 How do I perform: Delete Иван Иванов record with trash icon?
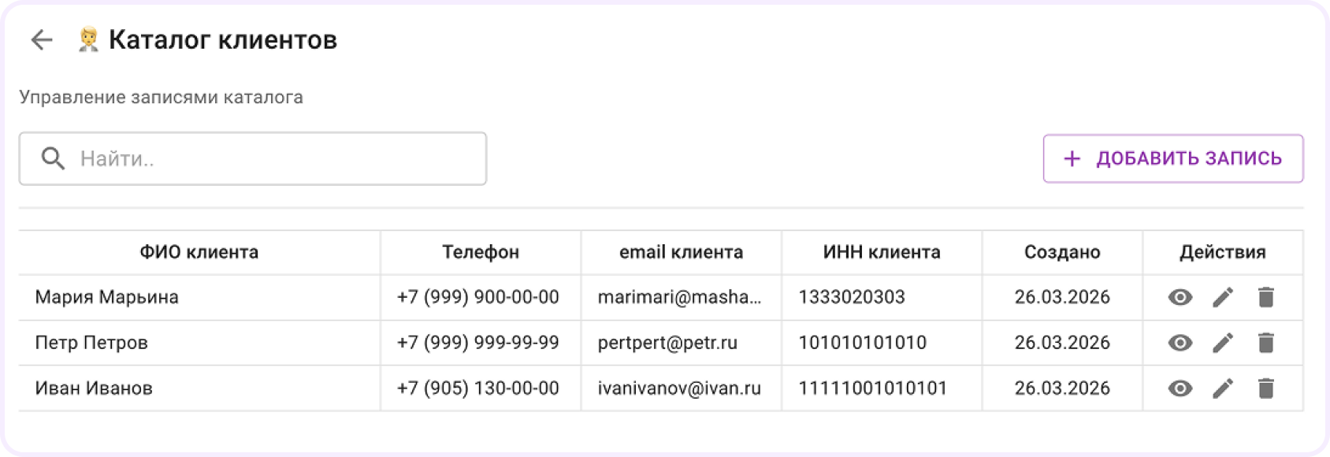[x=1266, y=388]
